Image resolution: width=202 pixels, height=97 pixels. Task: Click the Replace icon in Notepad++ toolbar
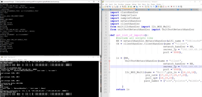137,7
